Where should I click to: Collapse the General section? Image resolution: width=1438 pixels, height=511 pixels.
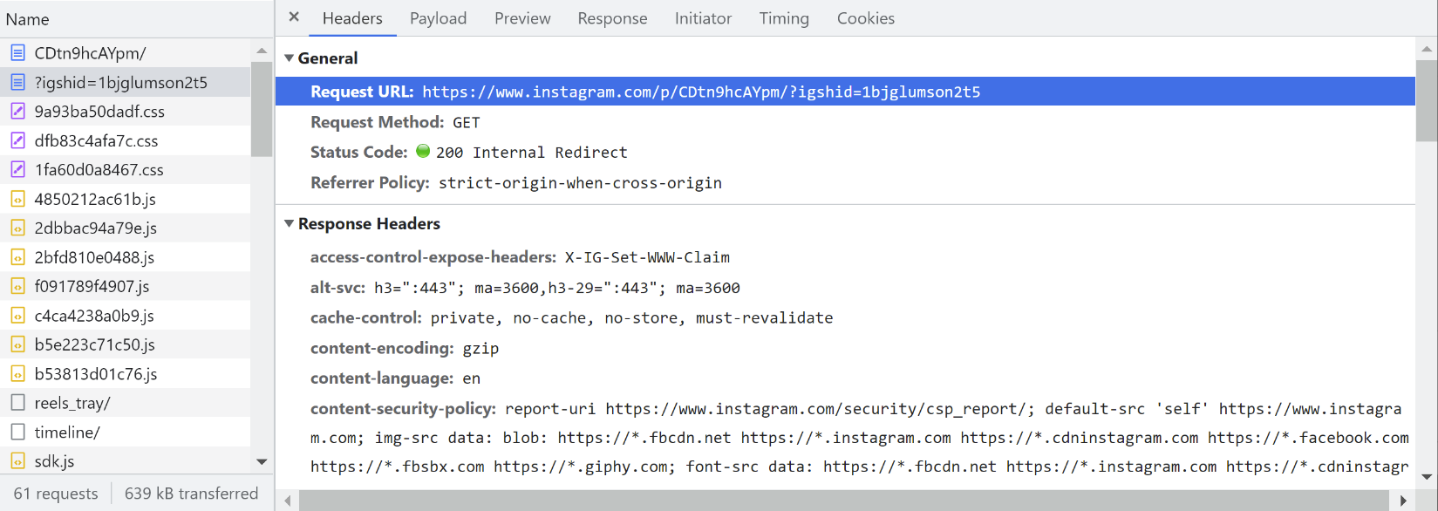(x=289, y=58)
